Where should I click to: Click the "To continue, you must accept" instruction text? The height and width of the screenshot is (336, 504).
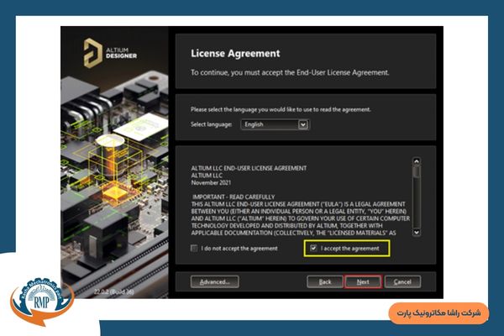pos(290,73)
